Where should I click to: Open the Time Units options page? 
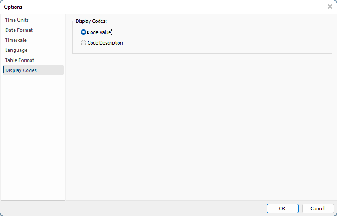[17, 20]
